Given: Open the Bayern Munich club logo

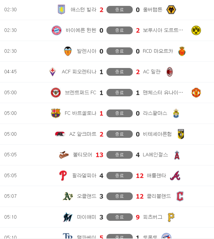Looking at the screenshot, I should (57, 30).
